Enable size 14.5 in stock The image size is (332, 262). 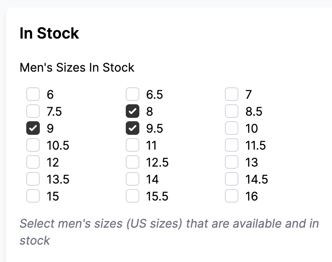(x=232, y=179)
